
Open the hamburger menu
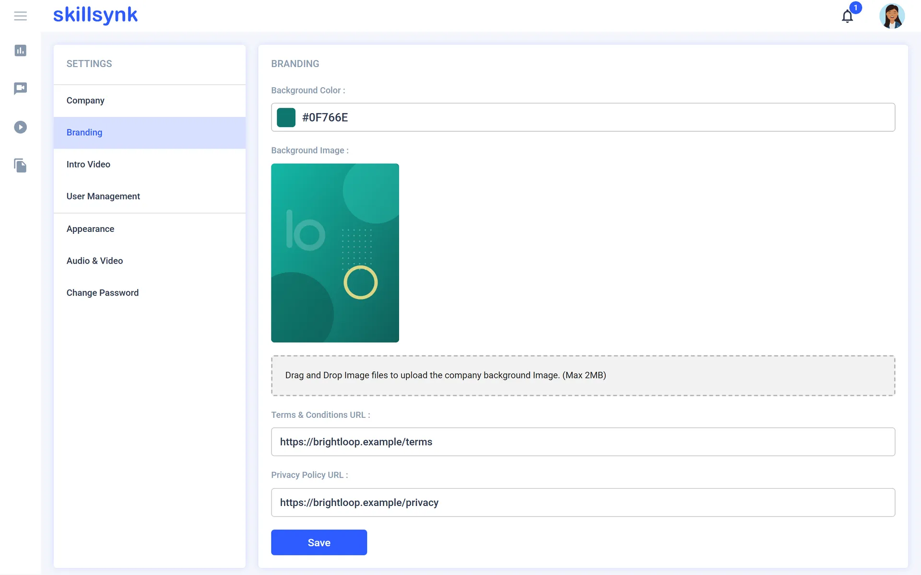pyautogui.click(x=20, y=16)
